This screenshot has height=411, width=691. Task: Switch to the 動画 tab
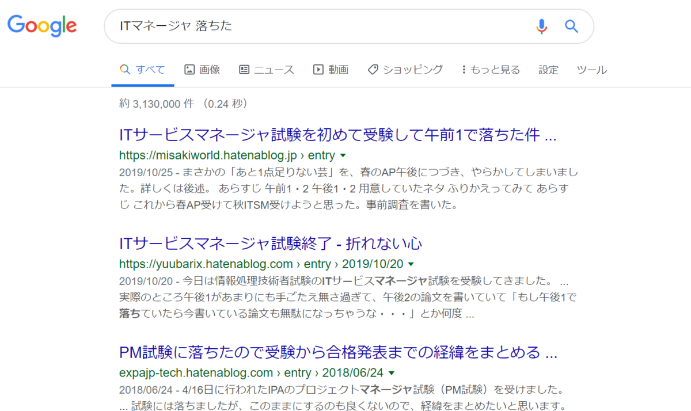(x=331, y=70)
